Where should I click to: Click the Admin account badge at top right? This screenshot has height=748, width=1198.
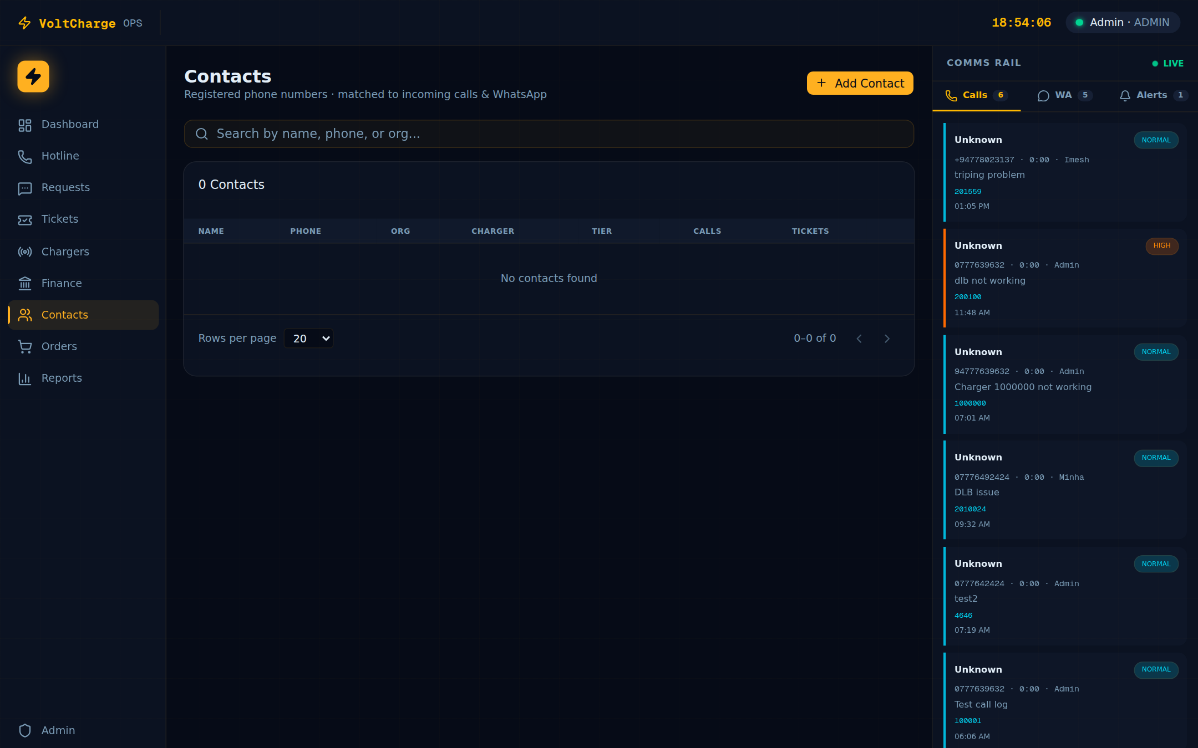(1122, 22)
